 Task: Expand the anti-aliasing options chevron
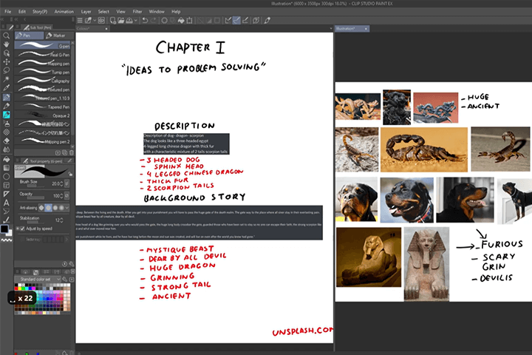[67, 208]
